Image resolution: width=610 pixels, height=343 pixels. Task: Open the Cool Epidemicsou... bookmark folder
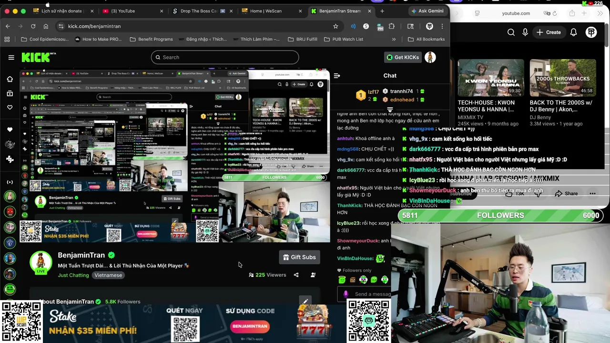[x=45, y=39]
